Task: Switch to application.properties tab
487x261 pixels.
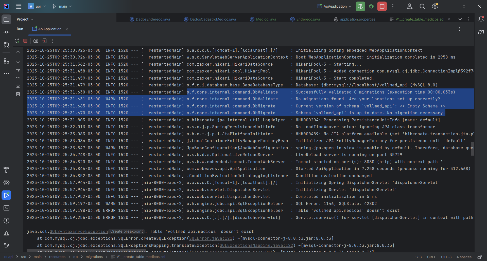Action: tap(355, 19)
